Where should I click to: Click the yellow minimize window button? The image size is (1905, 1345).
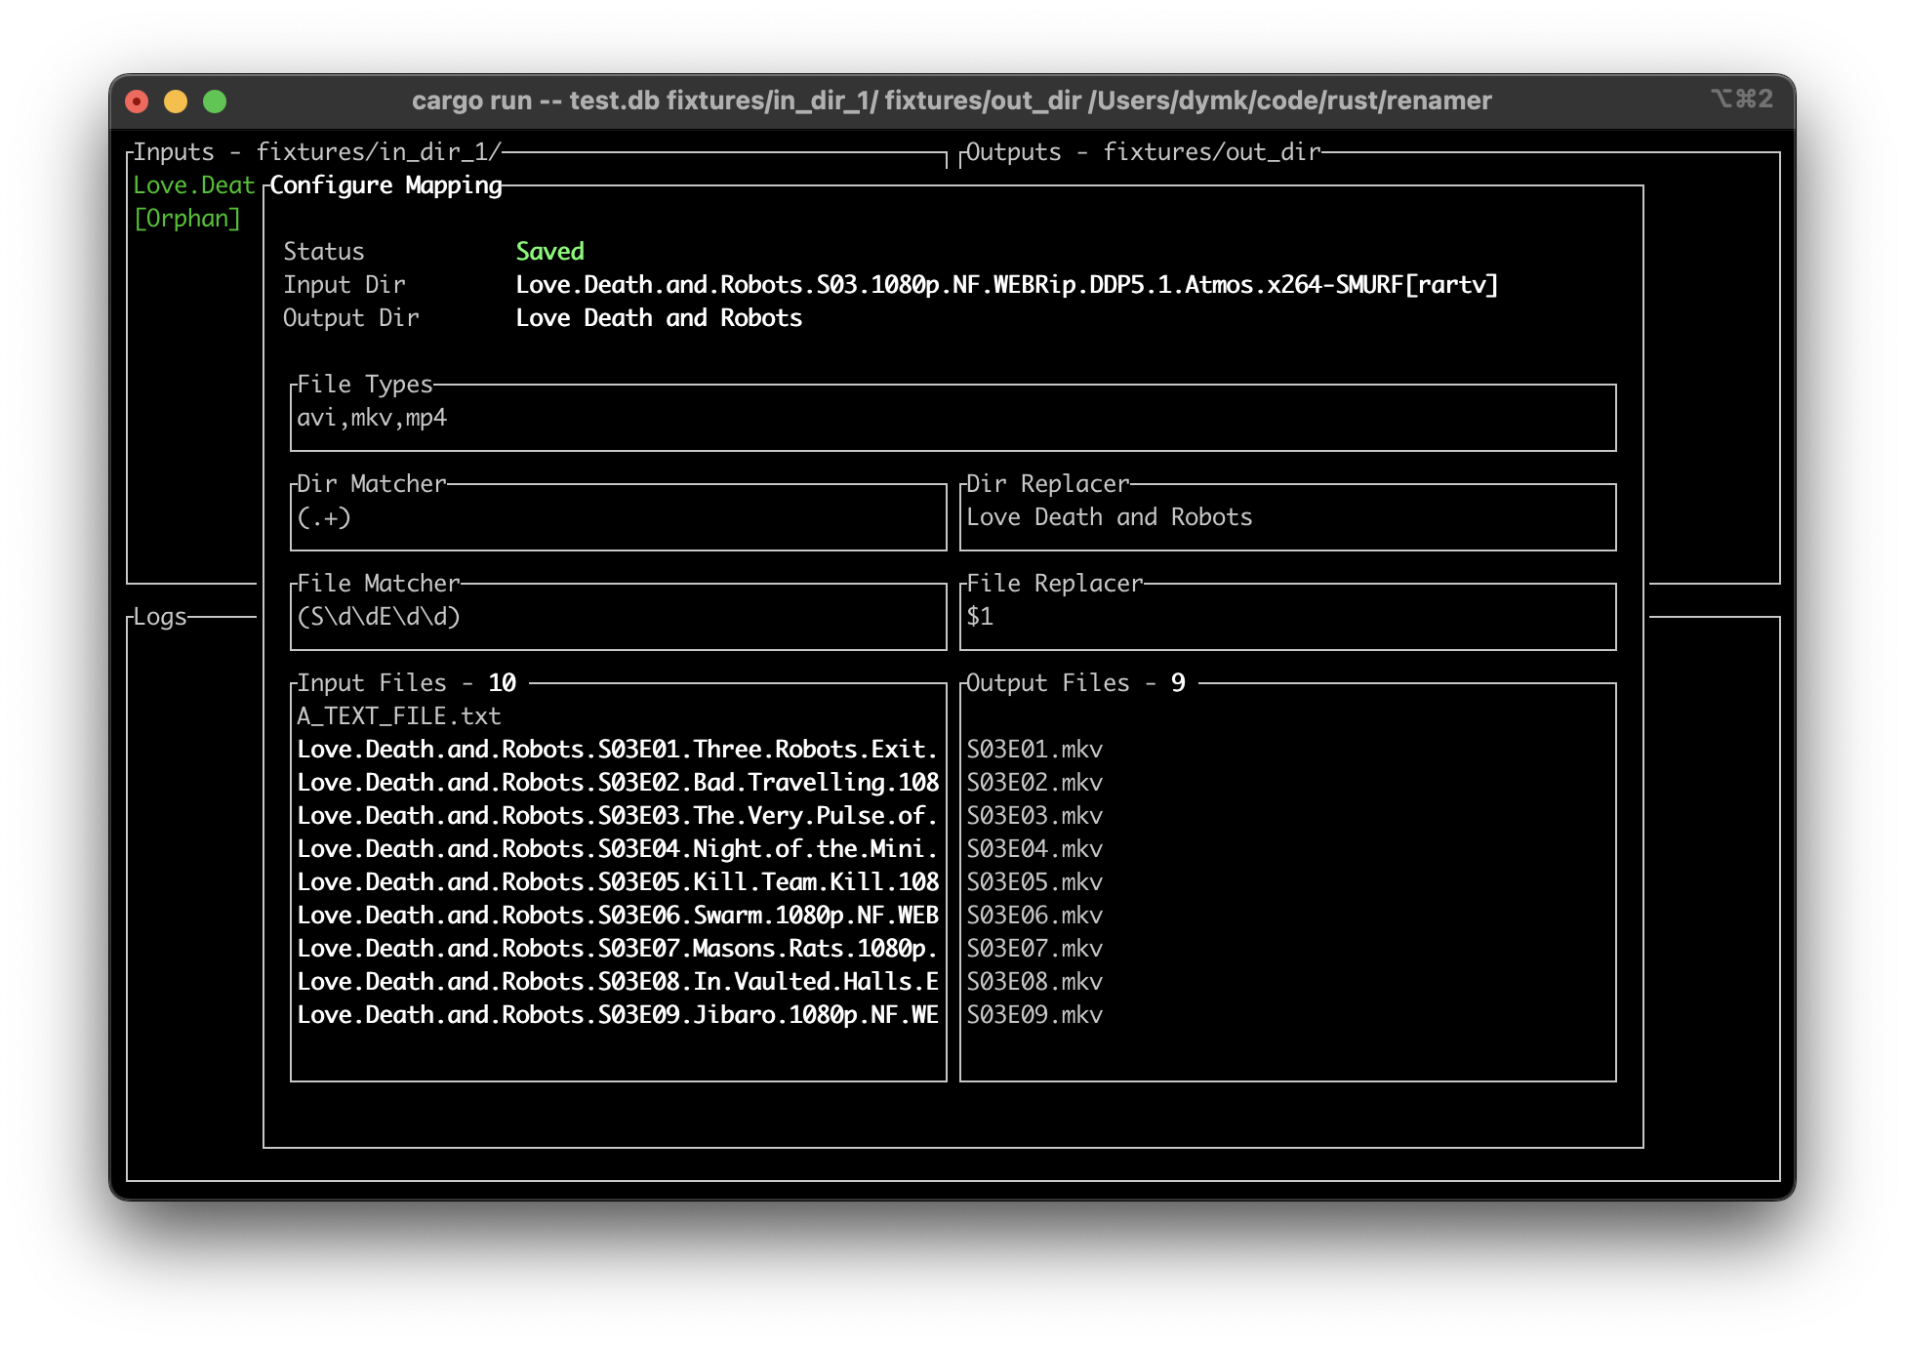point(176,102)
